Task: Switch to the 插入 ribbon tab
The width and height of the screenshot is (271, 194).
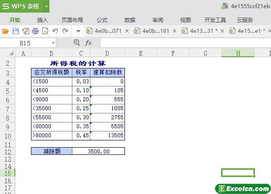Action: [43, 20]
